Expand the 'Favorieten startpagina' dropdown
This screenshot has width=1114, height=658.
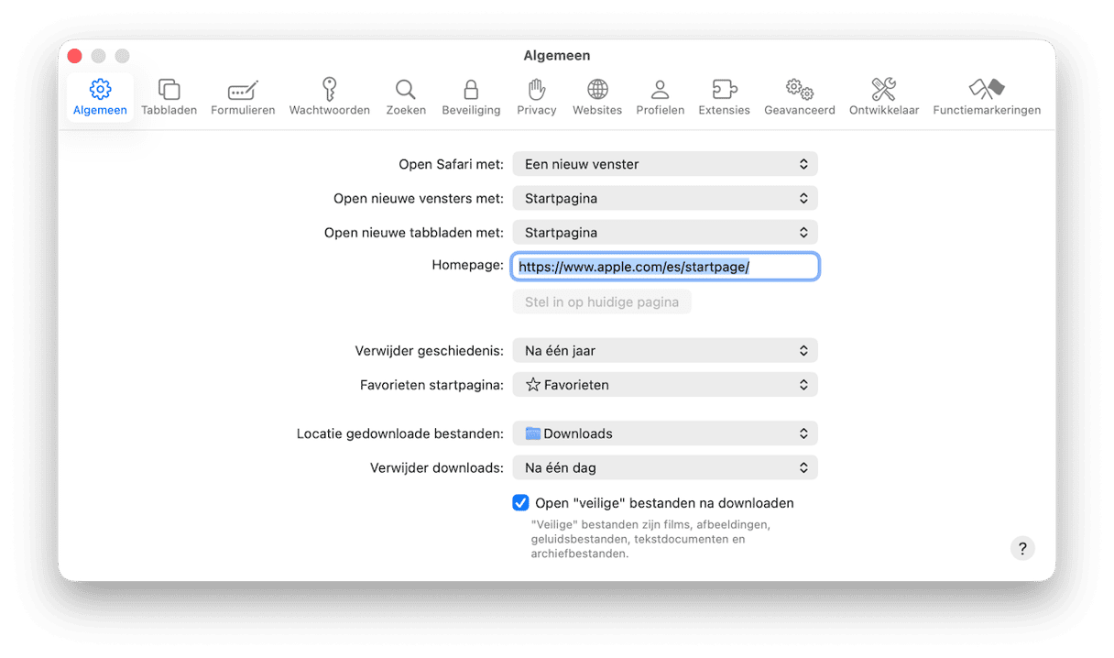point(665,385)
